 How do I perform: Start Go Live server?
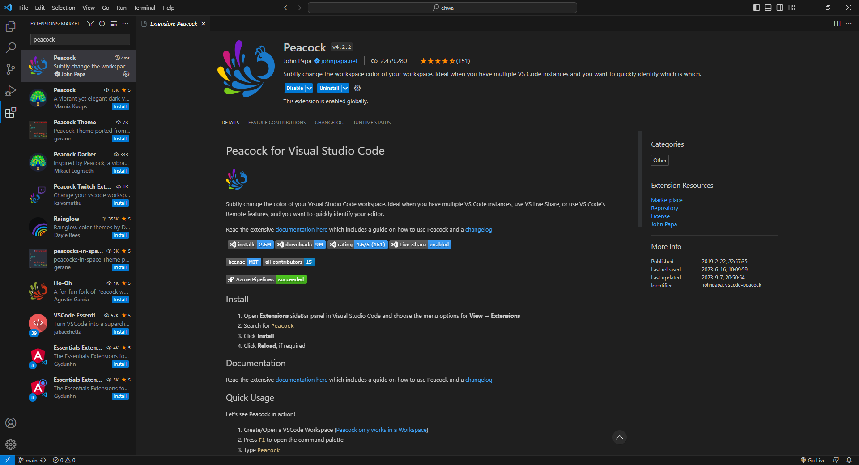pos(813,460)
